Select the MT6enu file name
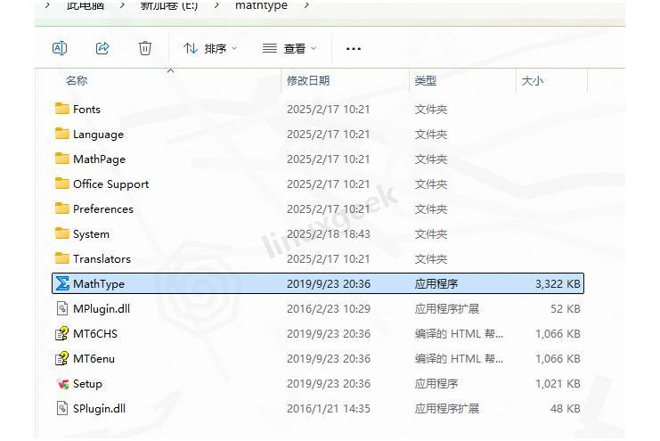This screenshot has height=441, width=660. (94, 358)
